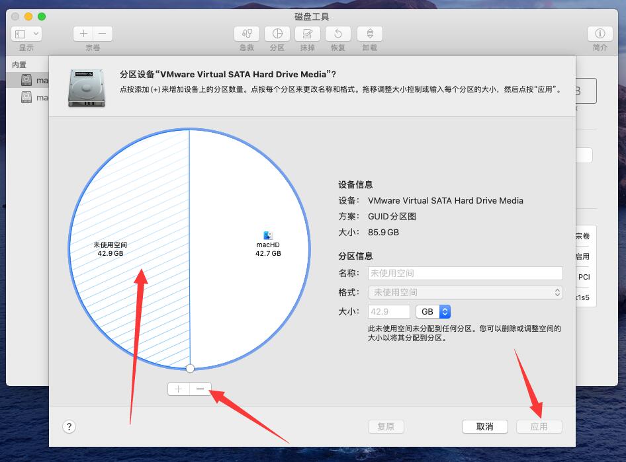This screenshot has width=626, height=462.
Task: Open the View (显示) sidebar dropdown
Action: point(26,34)
